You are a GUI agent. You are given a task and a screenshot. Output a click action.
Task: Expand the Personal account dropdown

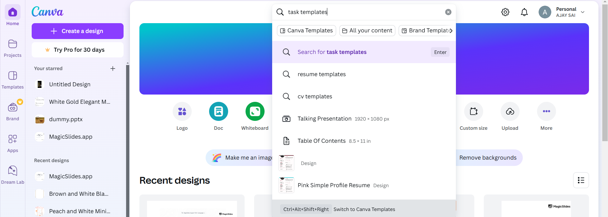582,12
